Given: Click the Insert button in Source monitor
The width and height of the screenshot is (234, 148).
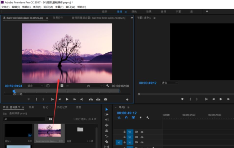Looking at the screenshot, I should 91,99.
